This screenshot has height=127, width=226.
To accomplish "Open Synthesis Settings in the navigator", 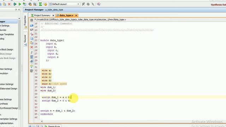I will [x=6, y=99].
